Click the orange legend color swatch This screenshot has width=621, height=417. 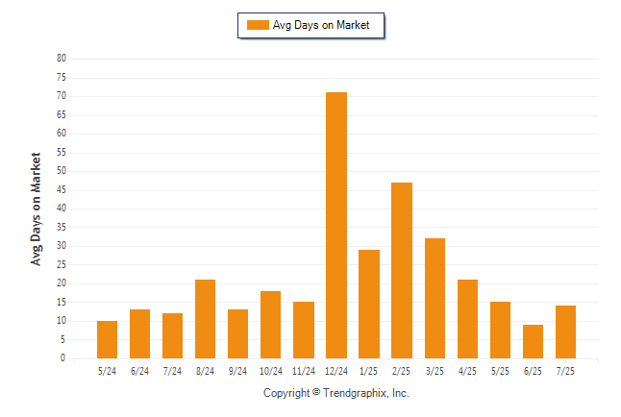click(258, 25)
